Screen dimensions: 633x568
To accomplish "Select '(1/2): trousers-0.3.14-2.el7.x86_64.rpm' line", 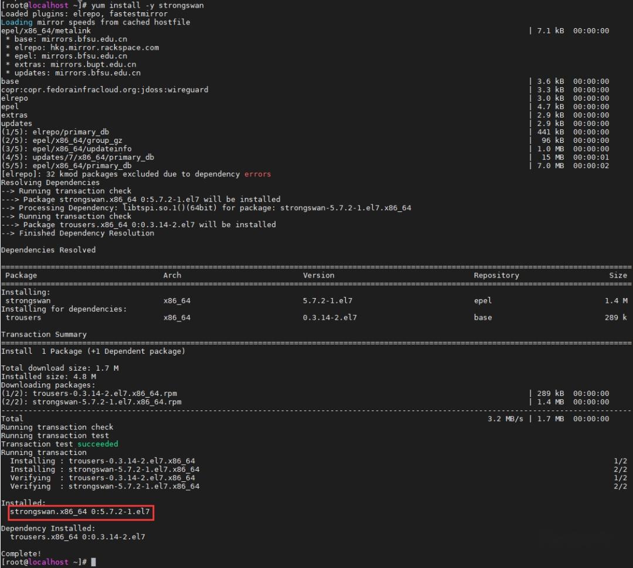I will (x=89, y=394).
